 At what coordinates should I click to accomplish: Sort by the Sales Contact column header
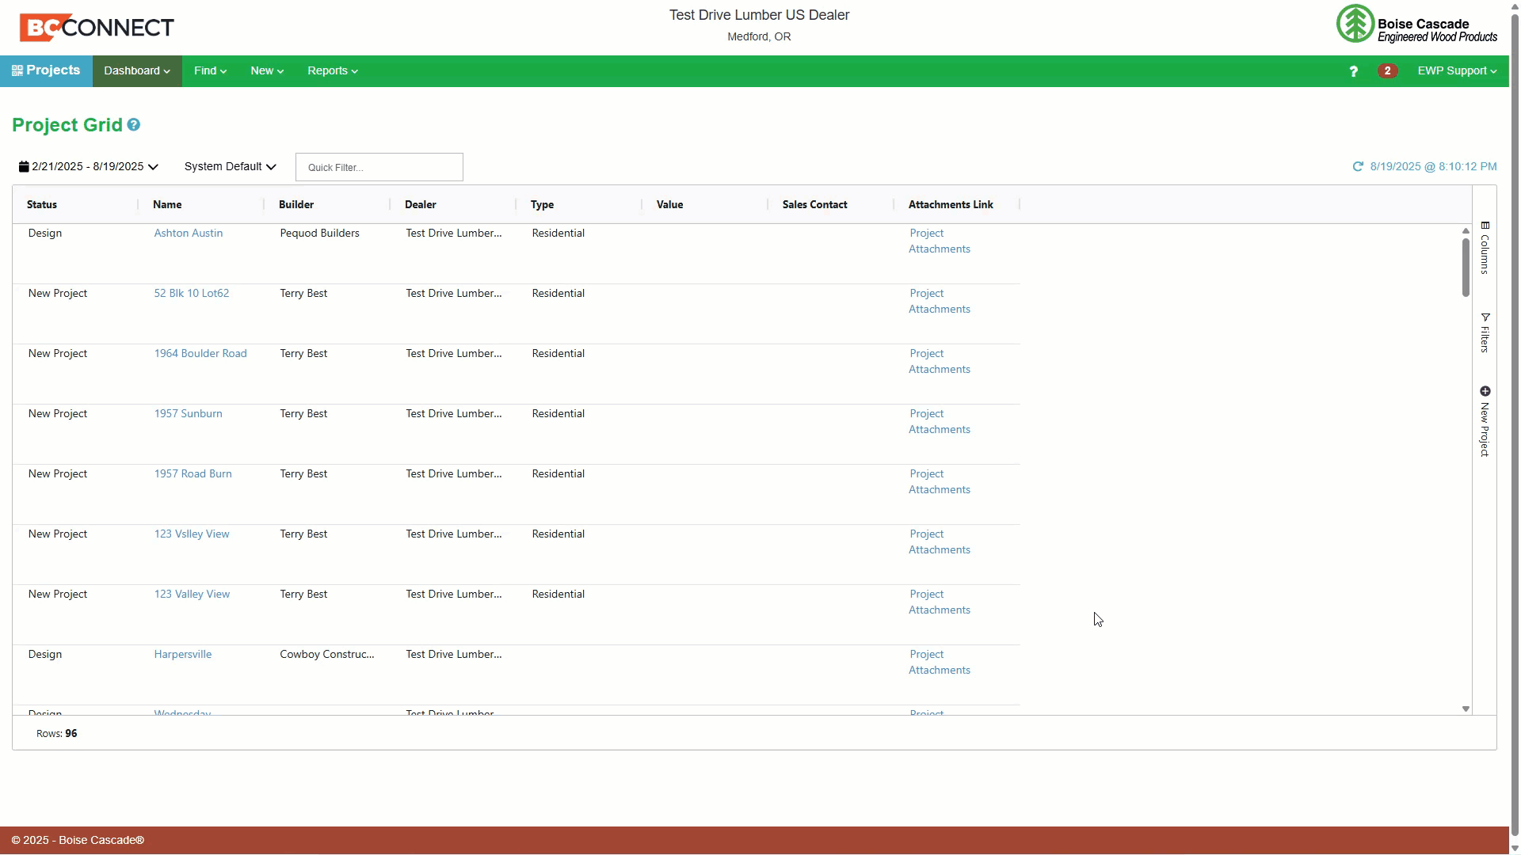(x=815, y=205)
